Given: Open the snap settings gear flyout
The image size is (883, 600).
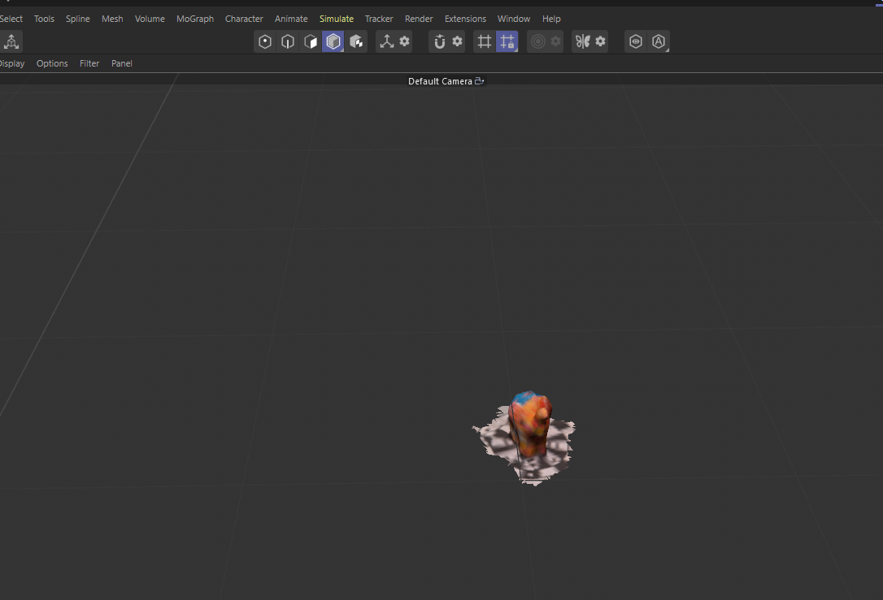Looking at the screenshot, I should click(456, 41).
